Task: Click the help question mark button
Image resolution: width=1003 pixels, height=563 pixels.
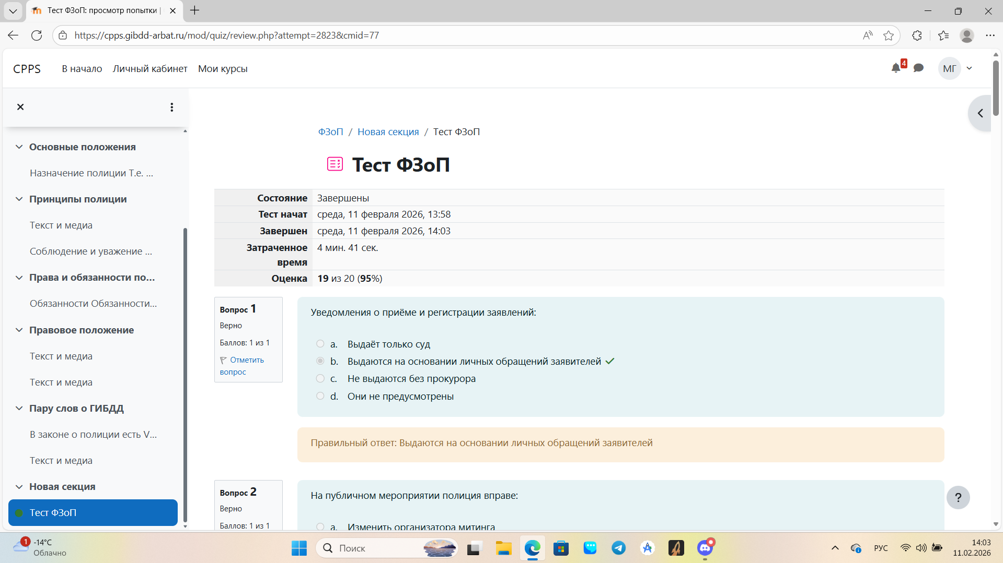Action: point(958,497)
